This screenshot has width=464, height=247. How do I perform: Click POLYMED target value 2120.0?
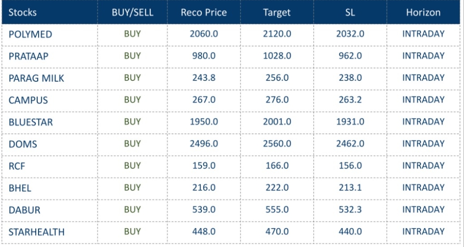pyautogui.click(x=277, y=34)
